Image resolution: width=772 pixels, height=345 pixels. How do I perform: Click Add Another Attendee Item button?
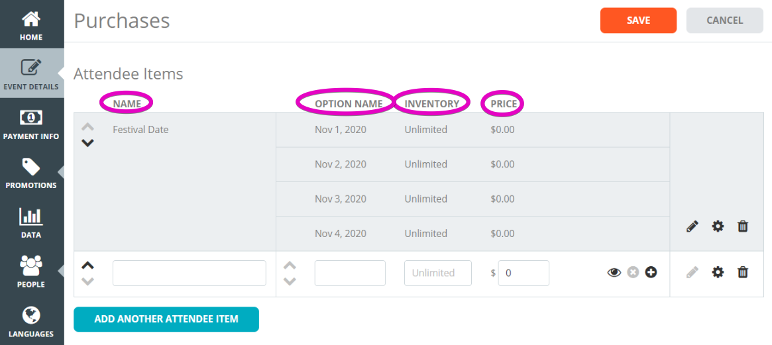(166, 319)
